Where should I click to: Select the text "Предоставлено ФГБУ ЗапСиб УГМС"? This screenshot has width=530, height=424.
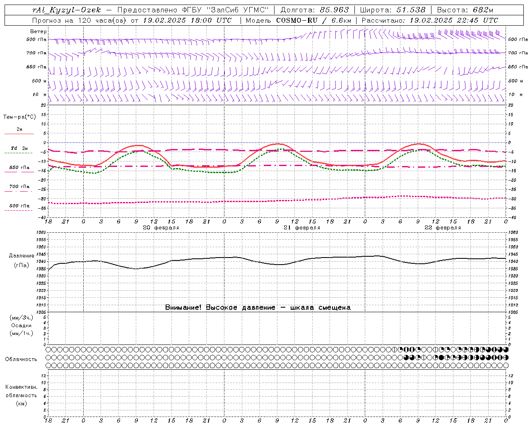tap(193, 10)
